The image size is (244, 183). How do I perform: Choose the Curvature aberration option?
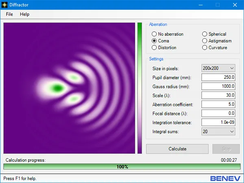[215, 48]
